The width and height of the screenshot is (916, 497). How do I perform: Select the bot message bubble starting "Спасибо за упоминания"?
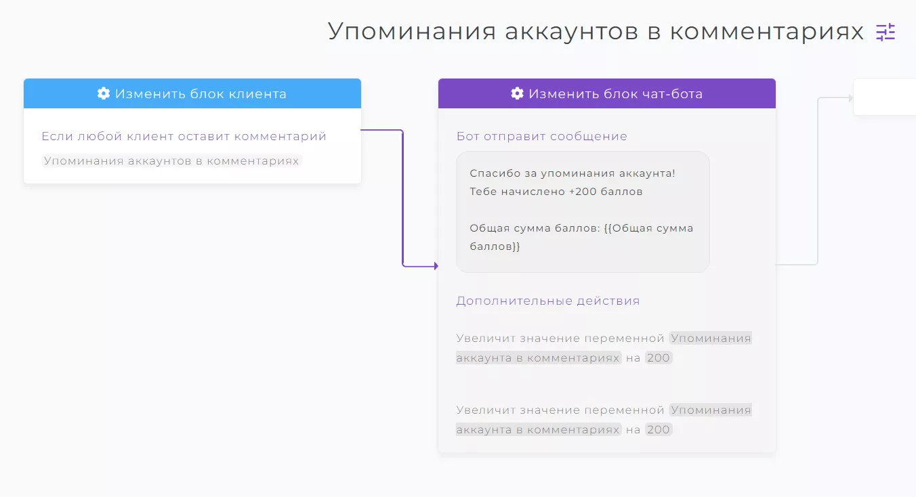(x=583, y=212)
